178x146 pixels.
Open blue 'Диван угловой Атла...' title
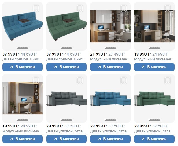pyautogui.click(x=110, y=131)
